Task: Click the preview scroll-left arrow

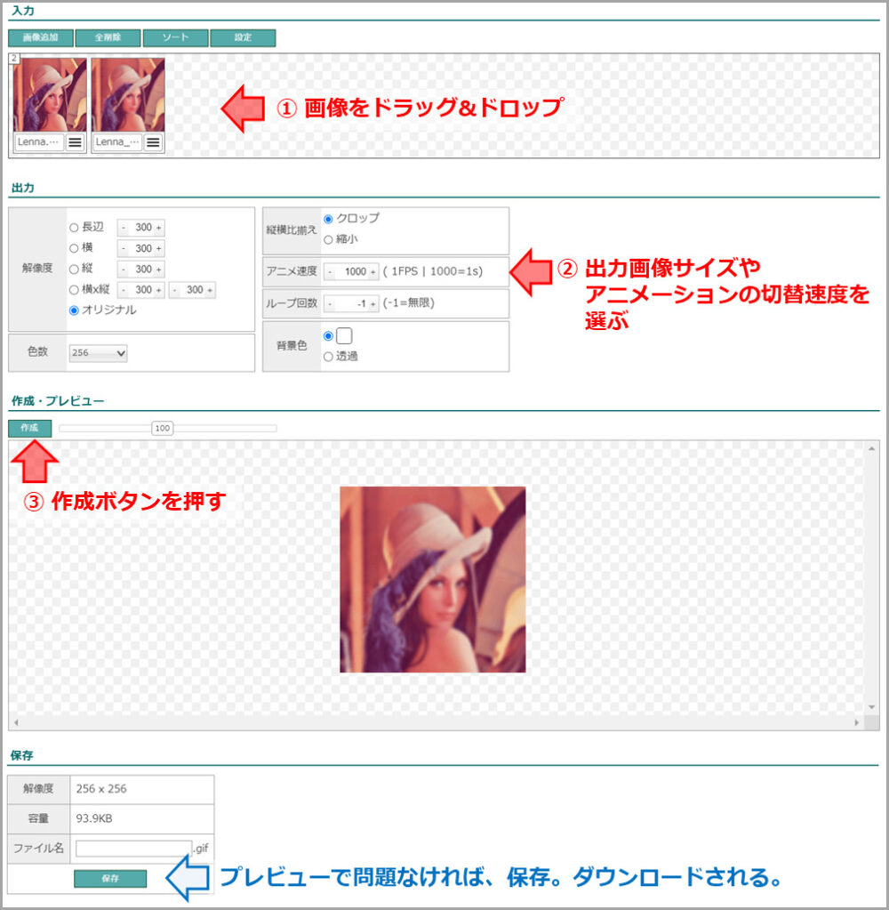Action: pyautogui.click(x=16, y=722)
